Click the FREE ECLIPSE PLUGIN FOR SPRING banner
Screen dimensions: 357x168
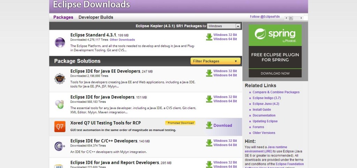coord(275,57)
